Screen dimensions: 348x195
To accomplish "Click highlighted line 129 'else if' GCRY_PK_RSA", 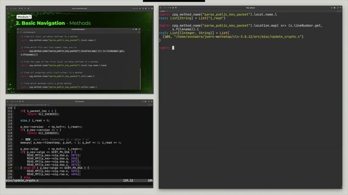I will [x=54, y=168].
